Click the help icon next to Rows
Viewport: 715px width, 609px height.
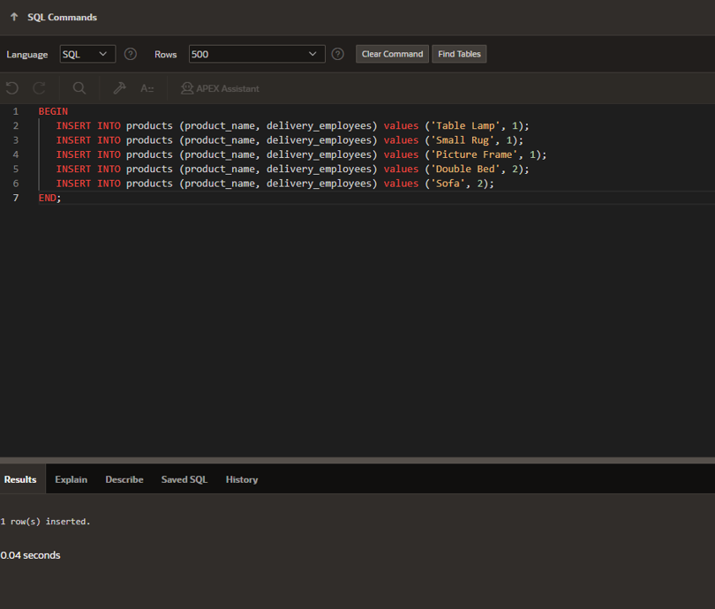coord(337,54)
